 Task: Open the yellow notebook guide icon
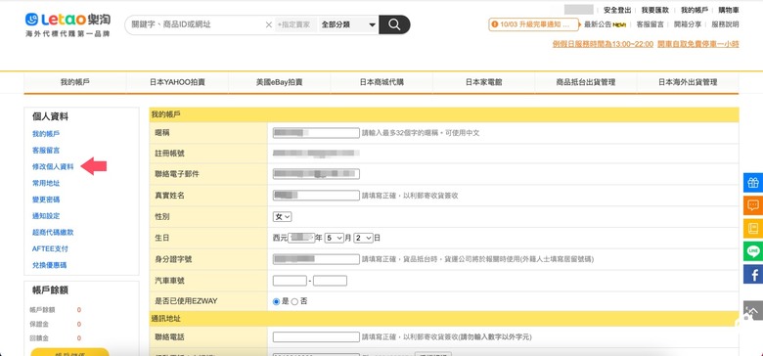tap(753, 228)
